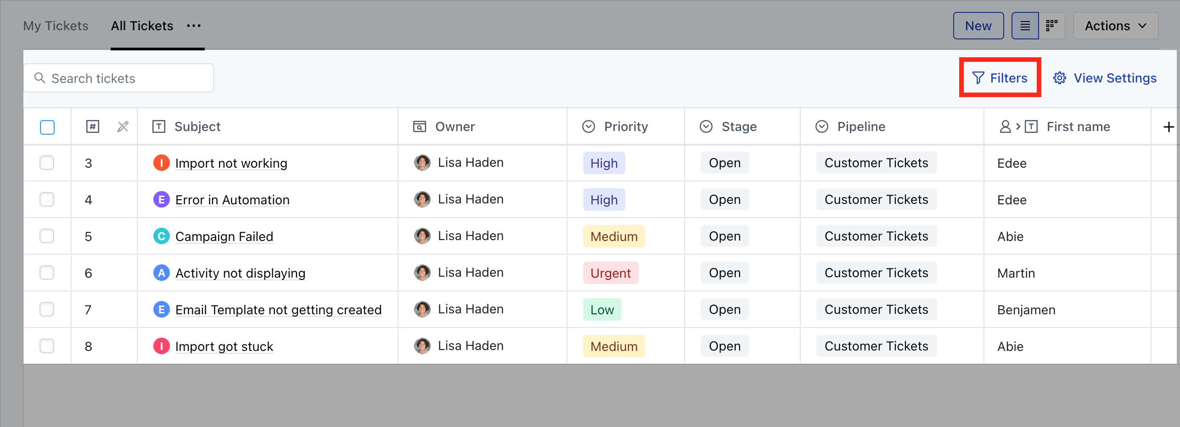Viewport: 1180px width, 427px height.
Task: Click the plus icon to add column
Action: (1169, 127)
